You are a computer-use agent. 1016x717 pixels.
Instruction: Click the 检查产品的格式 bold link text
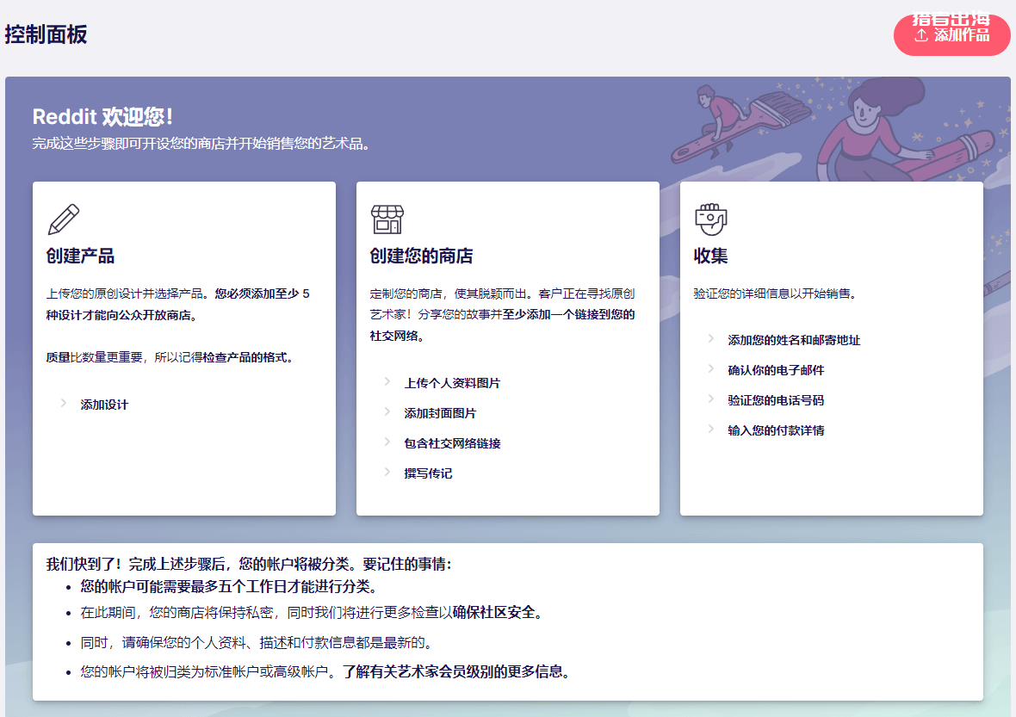click(245, 357)
